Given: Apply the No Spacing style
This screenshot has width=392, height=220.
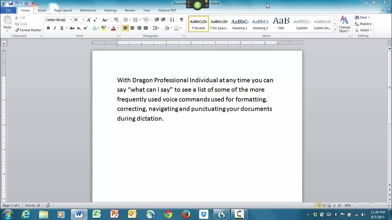Looking at the screenshot, I should point(219,24).
